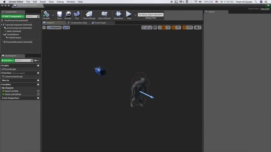Toggle BaseLookUpRate variable visibility icon

tap(38, 94)
